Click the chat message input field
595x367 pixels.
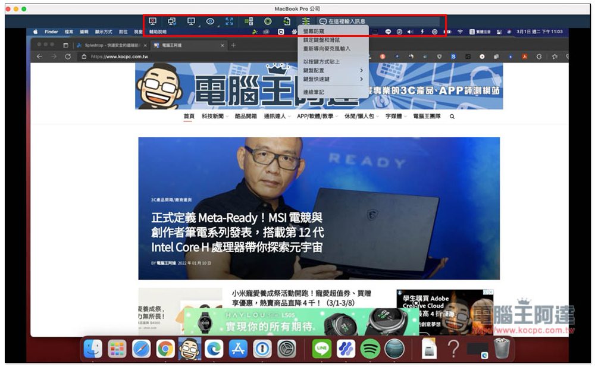tap(378, 21)
